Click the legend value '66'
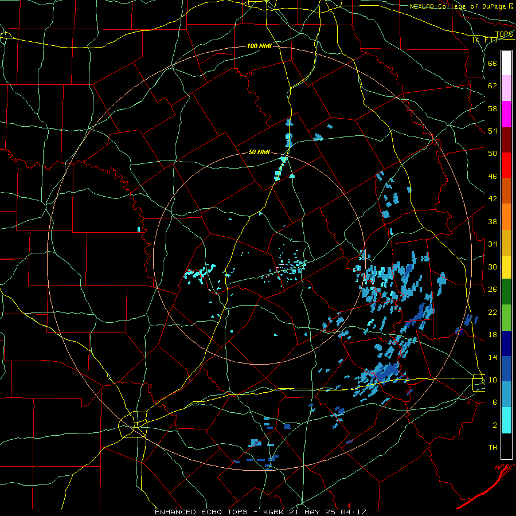Image resolution: width=516 pixels, height=516 pixels. [492, 63]
